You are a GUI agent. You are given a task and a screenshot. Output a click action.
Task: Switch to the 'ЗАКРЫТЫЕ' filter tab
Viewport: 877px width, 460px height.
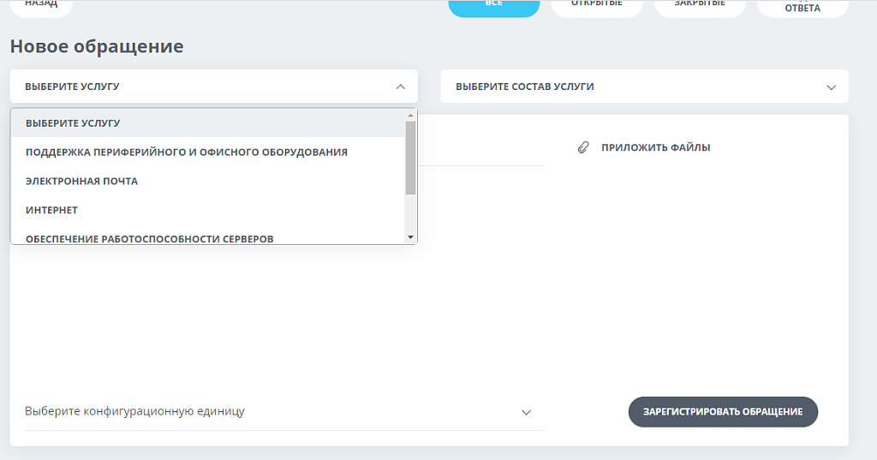(700, 5)
